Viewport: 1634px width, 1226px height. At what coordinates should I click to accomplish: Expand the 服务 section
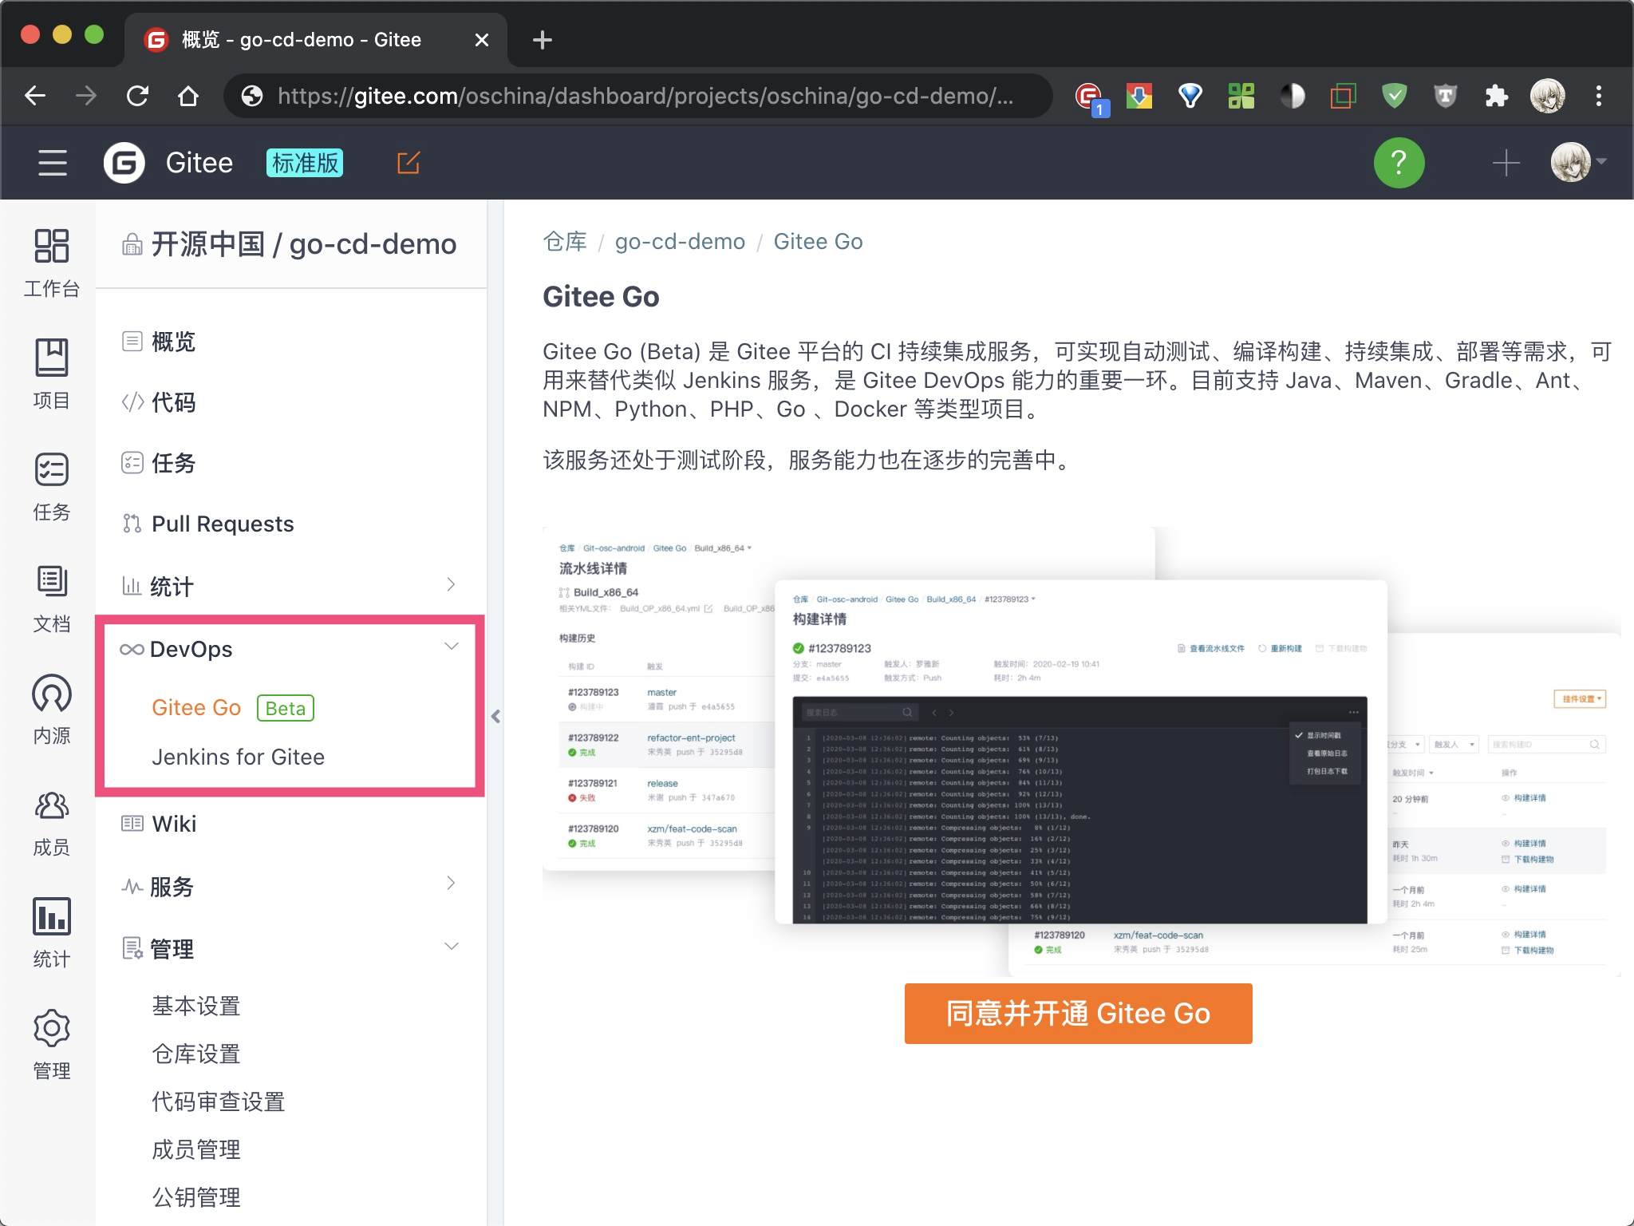coord(452,884)
